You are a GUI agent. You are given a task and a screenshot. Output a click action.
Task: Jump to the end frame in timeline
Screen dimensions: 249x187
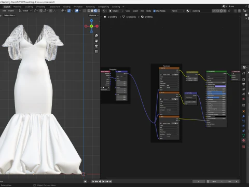pyautogui.click(x=110, y=181)
